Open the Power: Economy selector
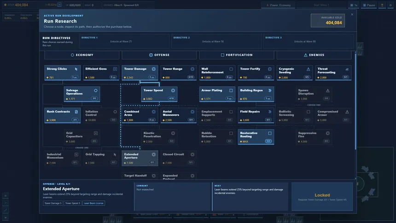Viewport: 396px width, 223px height. pos(278,5)
